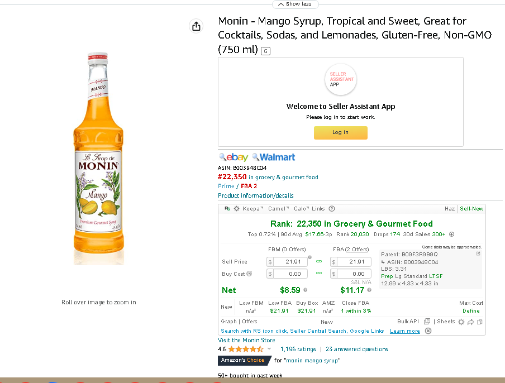Image resolution: width=505 pixels, height=383 pixels.
Task: Open the help question mark icon
Action: pos(332,209)
